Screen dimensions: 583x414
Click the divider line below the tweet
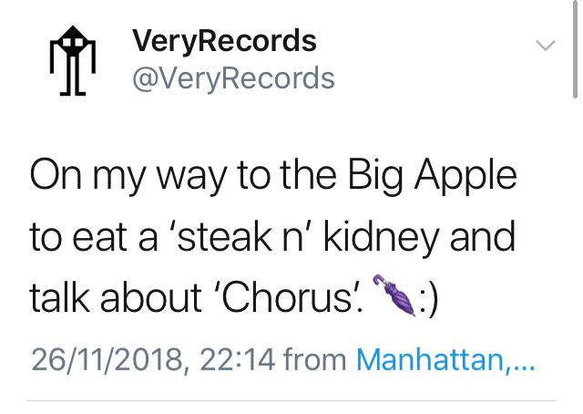291,400
